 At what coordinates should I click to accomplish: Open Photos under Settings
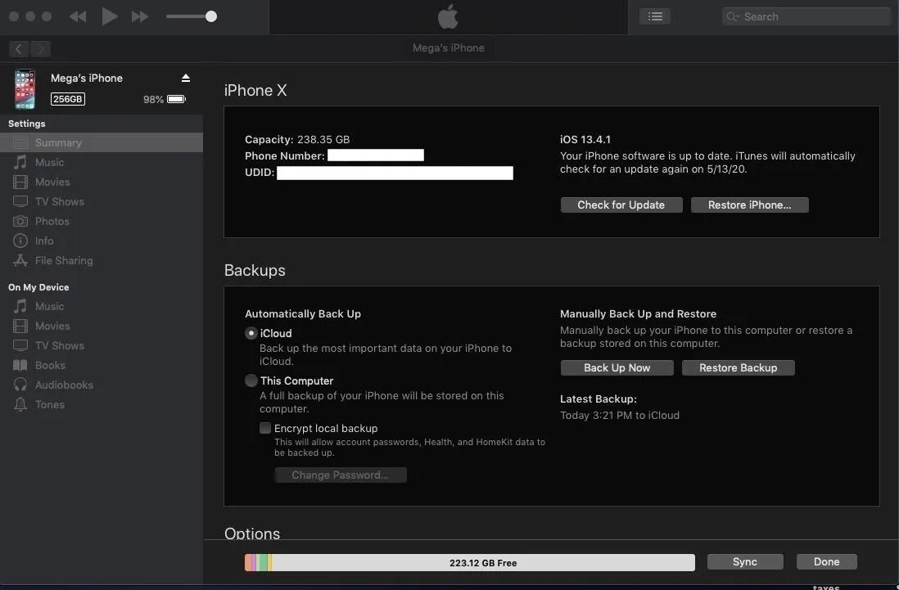pos(102,221)
